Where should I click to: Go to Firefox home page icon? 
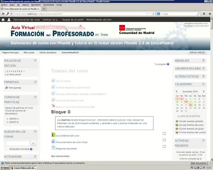pyautogui.click(x=210, y=14)
